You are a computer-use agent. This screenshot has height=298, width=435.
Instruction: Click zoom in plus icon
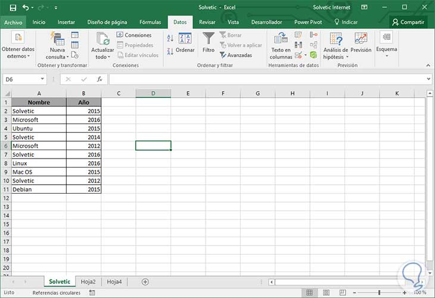click(405, 293)
